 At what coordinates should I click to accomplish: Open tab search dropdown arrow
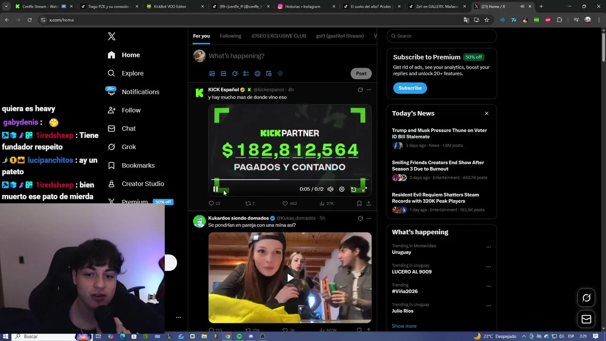pos(6,7)
